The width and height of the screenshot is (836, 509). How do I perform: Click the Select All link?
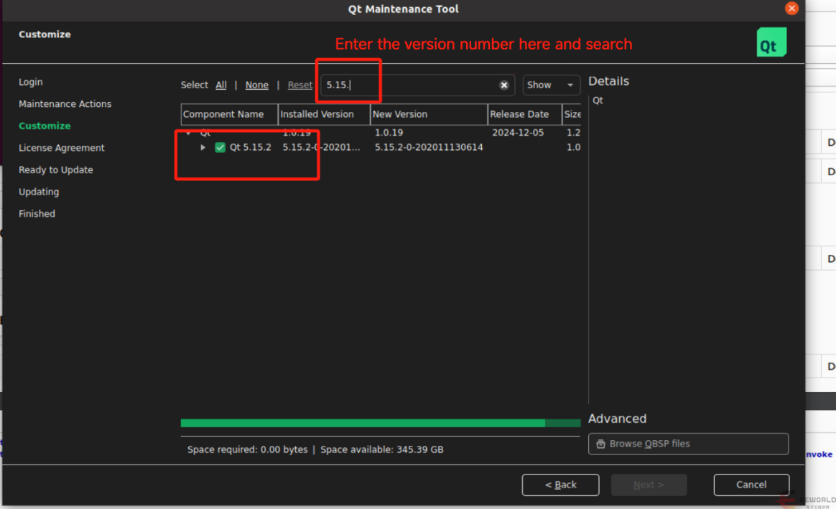pos(220,85)
